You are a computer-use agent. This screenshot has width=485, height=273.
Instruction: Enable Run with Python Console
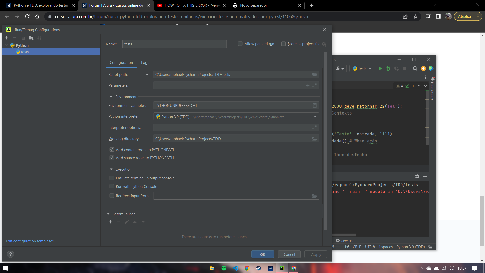[x=112, y=186]
